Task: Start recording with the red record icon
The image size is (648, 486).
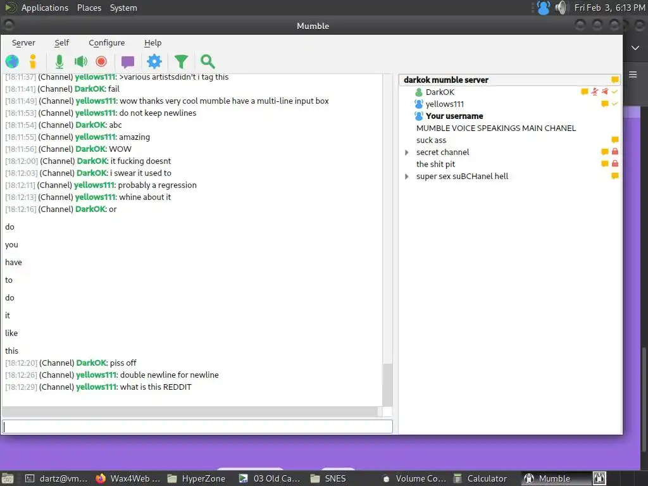Action: (x=101, y=61)
